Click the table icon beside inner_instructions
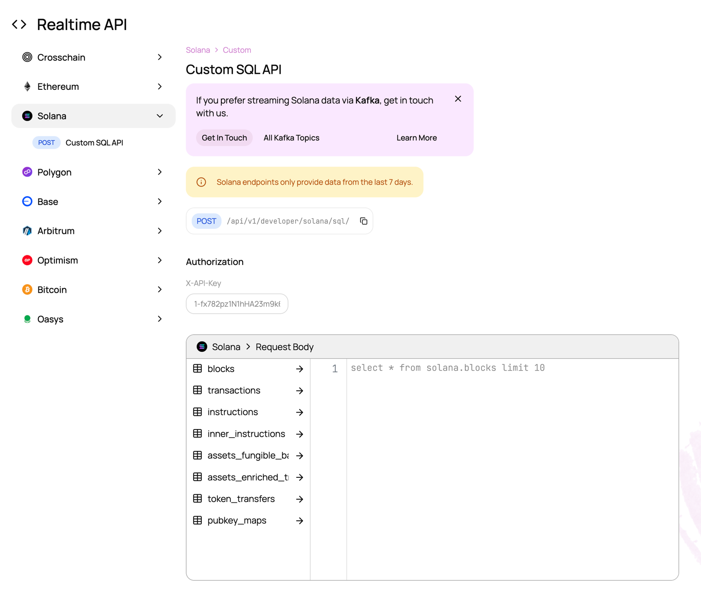Viewport: 701px width, 590px height. click(198, 434)
